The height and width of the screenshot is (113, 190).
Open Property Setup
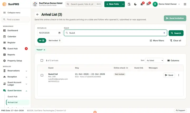tap(15, 61)
